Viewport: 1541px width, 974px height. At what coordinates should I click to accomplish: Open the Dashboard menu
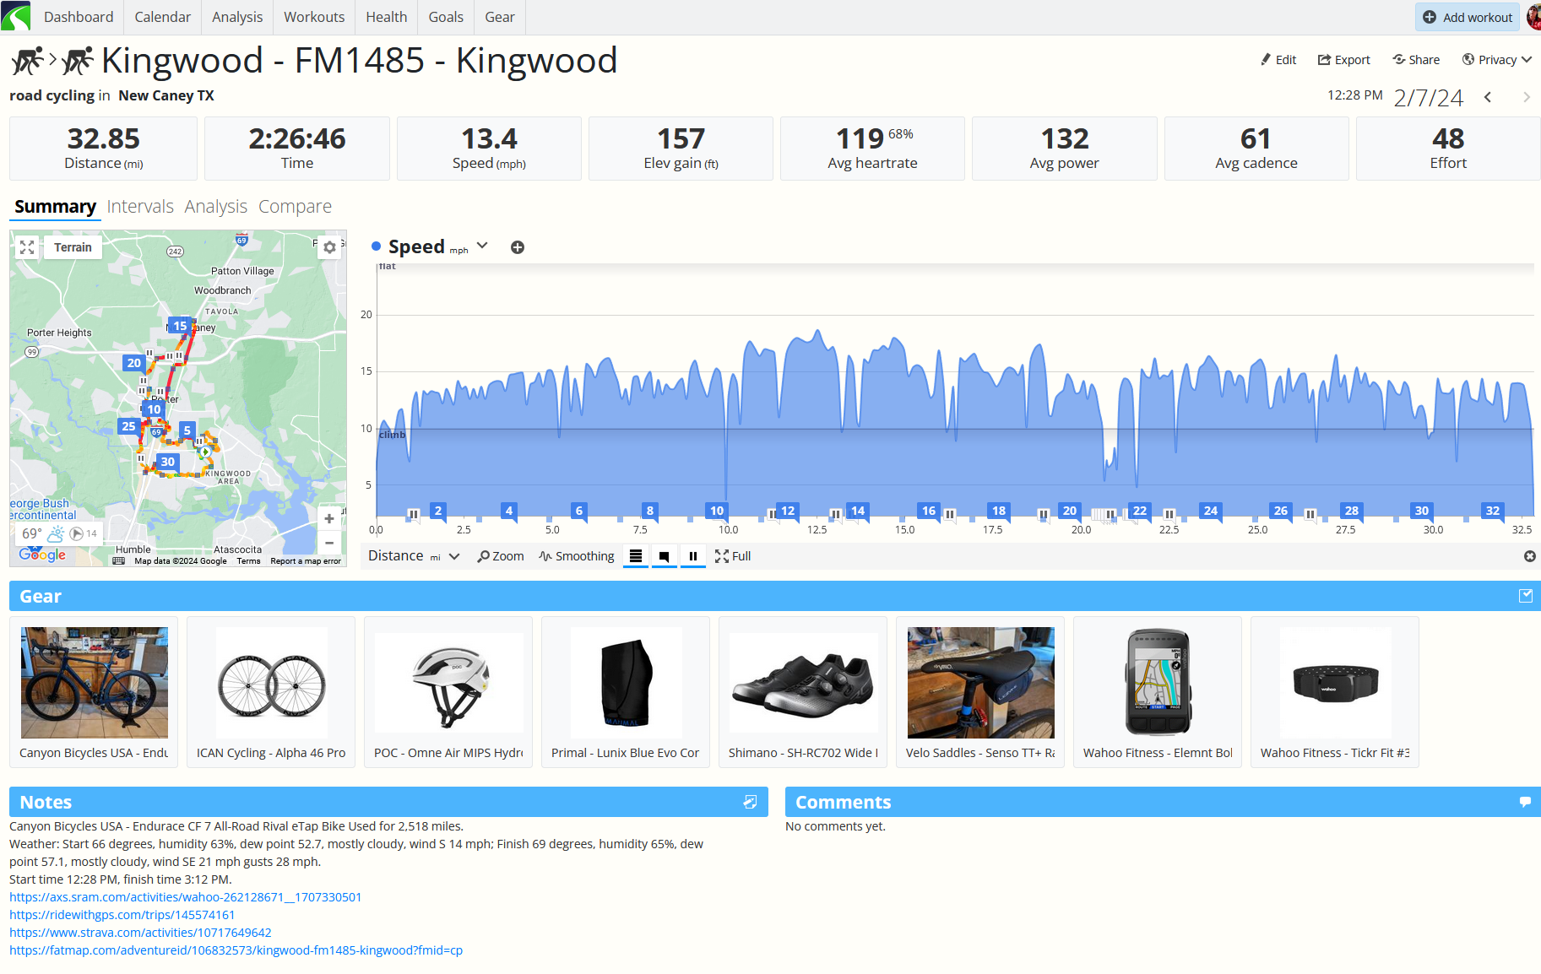tap(79, 17)
